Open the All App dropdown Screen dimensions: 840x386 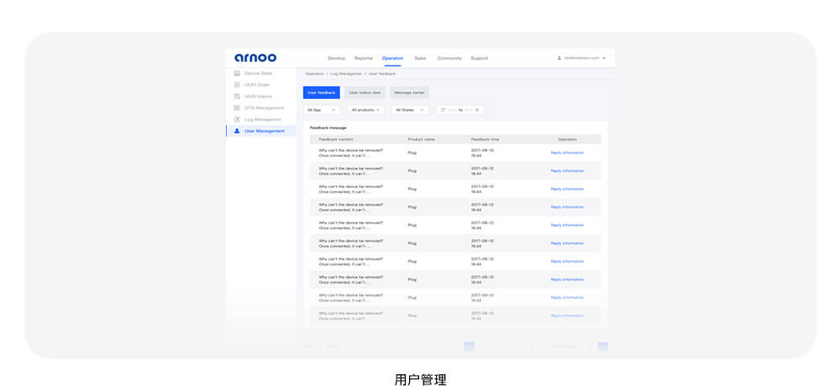point(321,110)
